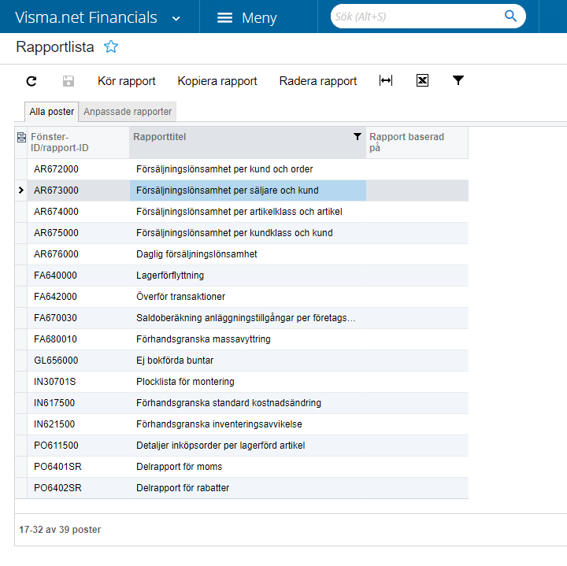567x566 pixels.
Task: Select the Alla poster tab
Action: point(52,112)
